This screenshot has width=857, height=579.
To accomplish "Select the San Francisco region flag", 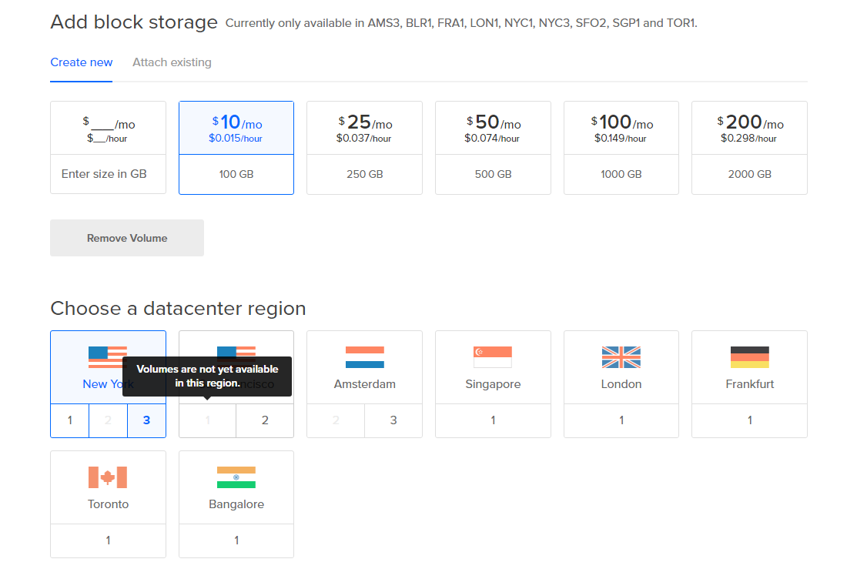I will [236, 354].
